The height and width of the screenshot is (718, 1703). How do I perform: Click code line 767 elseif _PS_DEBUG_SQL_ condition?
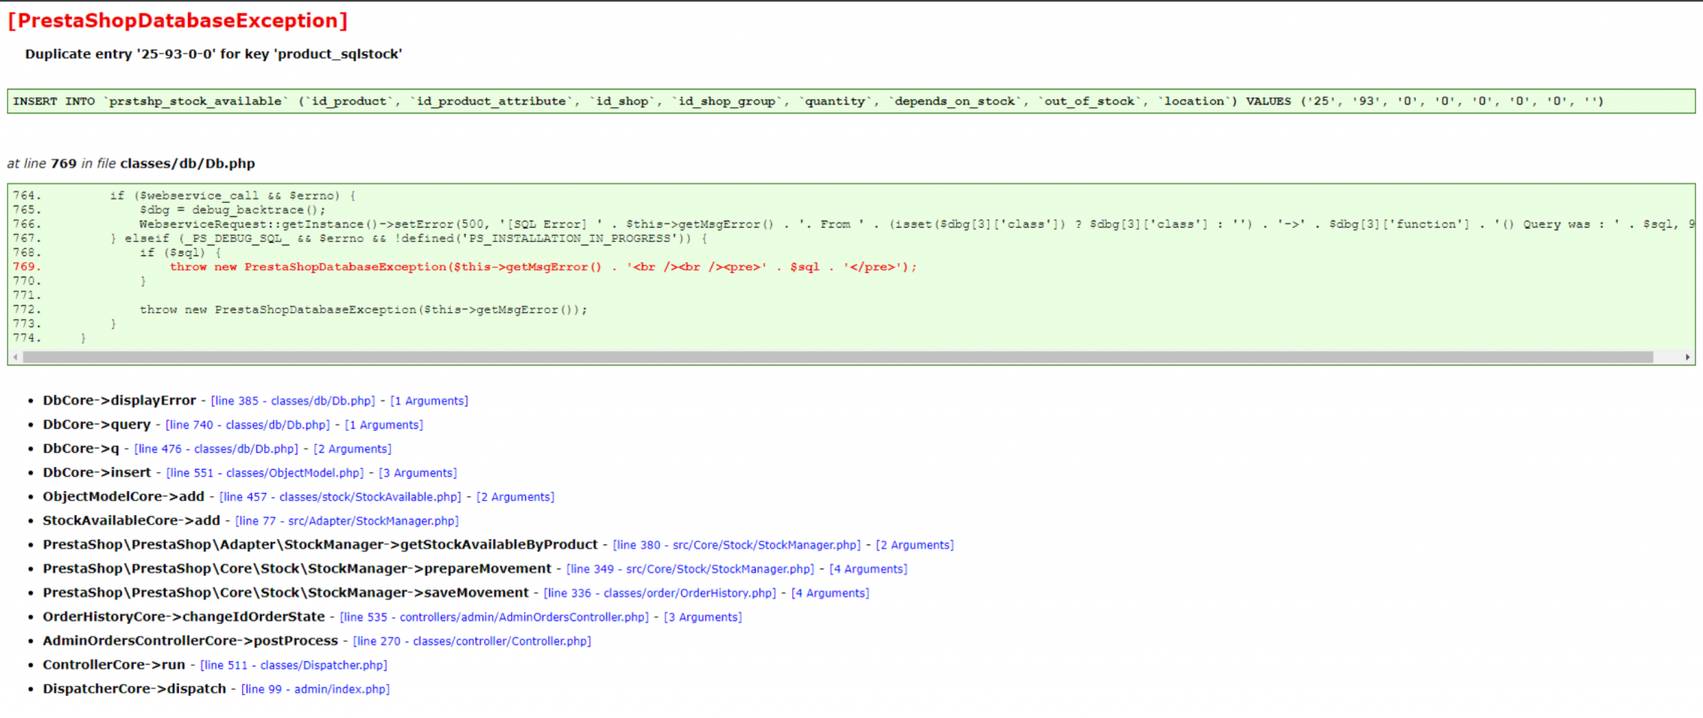(x=409, y=238)
